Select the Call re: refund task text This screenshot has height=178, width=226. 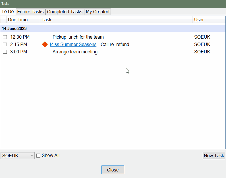(115, 44)
